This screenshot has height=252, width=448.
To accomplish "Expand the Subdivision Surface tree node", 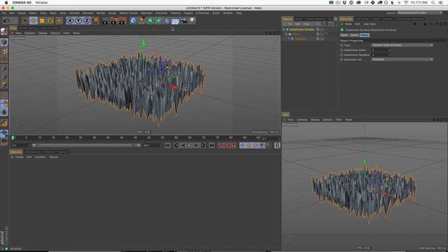I will [283, 29].
